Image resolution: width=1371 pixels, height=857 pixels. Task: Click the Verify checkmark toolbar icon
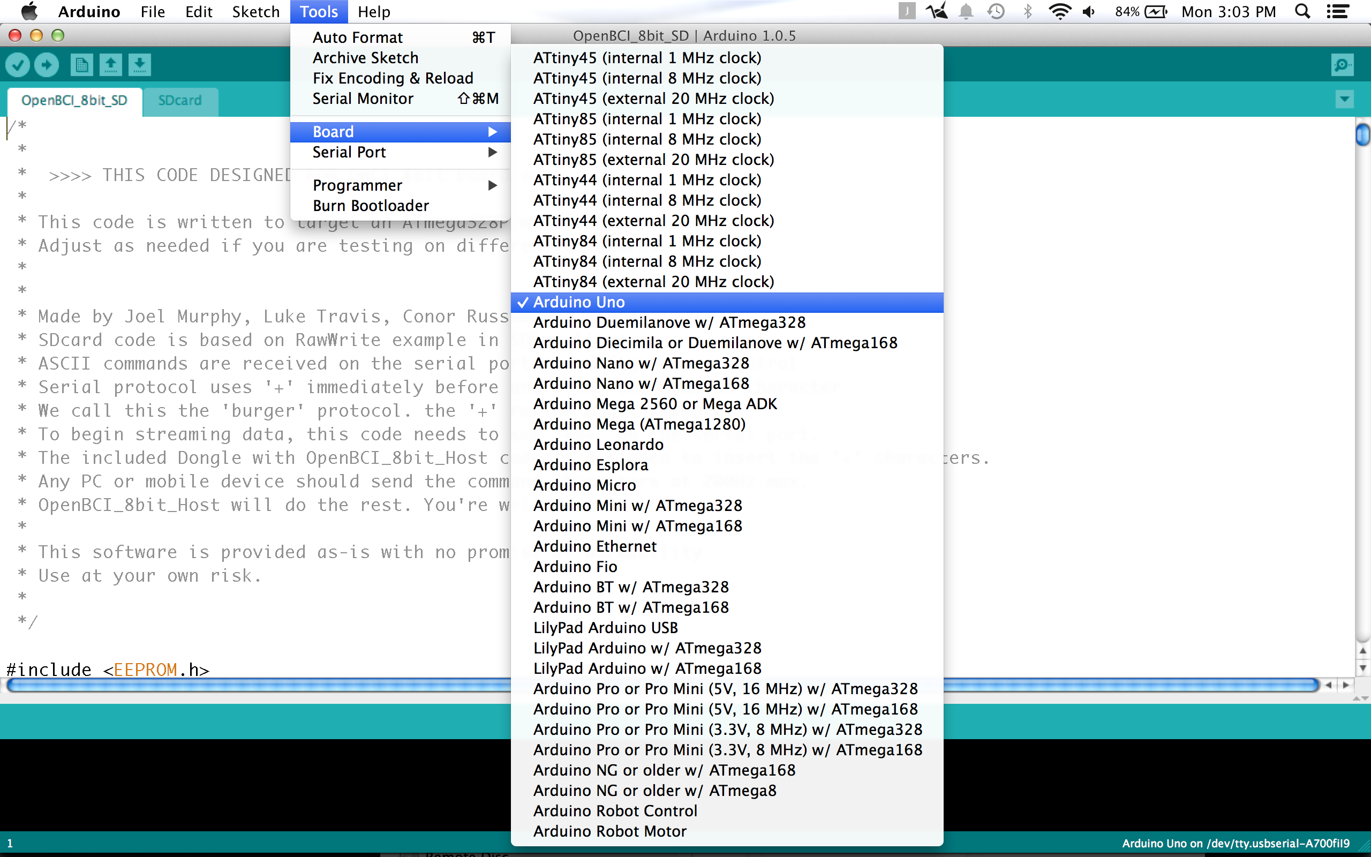pos(18,65)
